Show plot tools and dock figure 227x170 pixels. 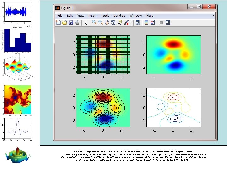coord(167,23)
